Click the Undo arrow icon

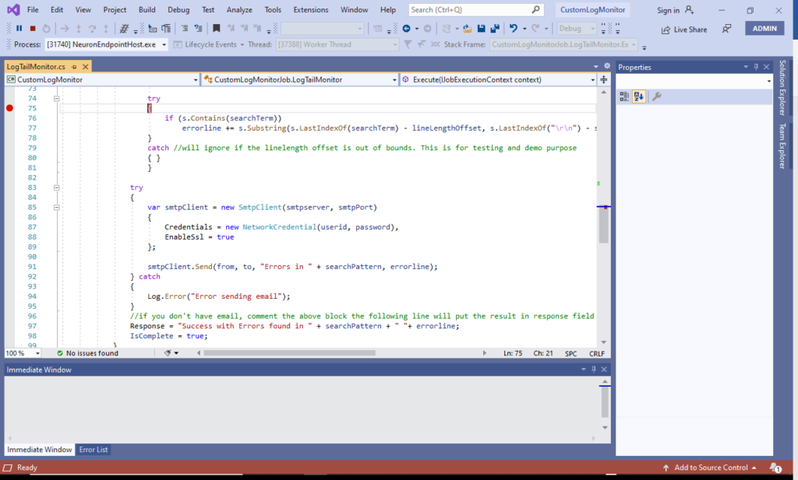coord(514,29)
